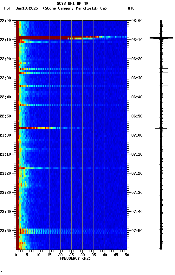This screenshot has height=275, width=175.
Task: Click the '23:30' PST time label
Action: [5, 193]
